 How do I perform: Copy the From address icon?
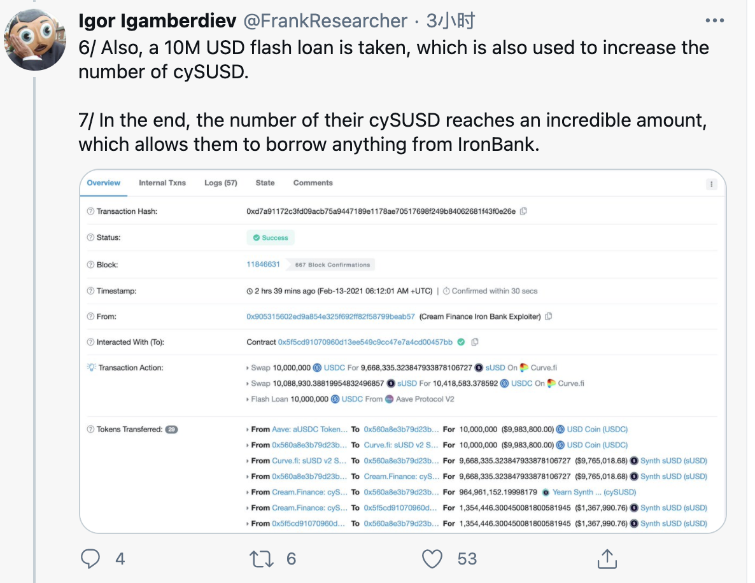[549, 316]
